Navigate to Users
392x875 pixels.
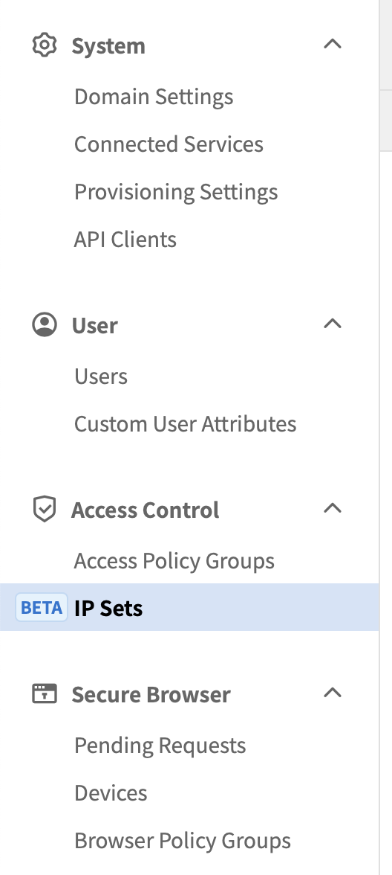(x=101, y=376)
